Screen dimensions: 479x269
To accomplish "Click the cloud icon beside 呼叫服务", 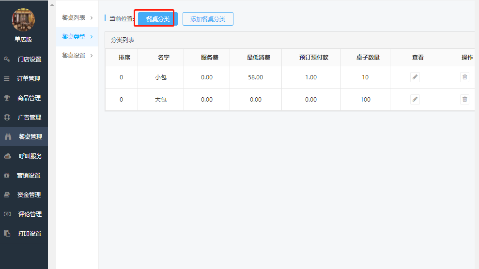I will tap(8, 156).
